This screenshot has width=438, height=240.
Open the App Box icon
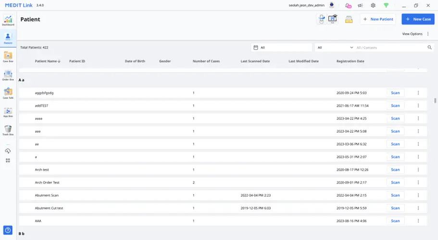pyautogui.click(x=8, y=112)
